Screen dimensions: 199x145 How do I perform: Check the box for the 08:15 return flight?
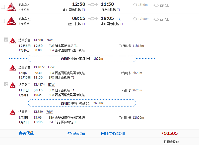[3, 21]
